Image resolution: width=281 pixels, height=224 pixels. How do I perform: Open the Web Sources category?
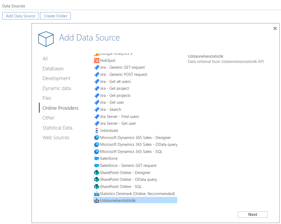click(x=56, y=138)
